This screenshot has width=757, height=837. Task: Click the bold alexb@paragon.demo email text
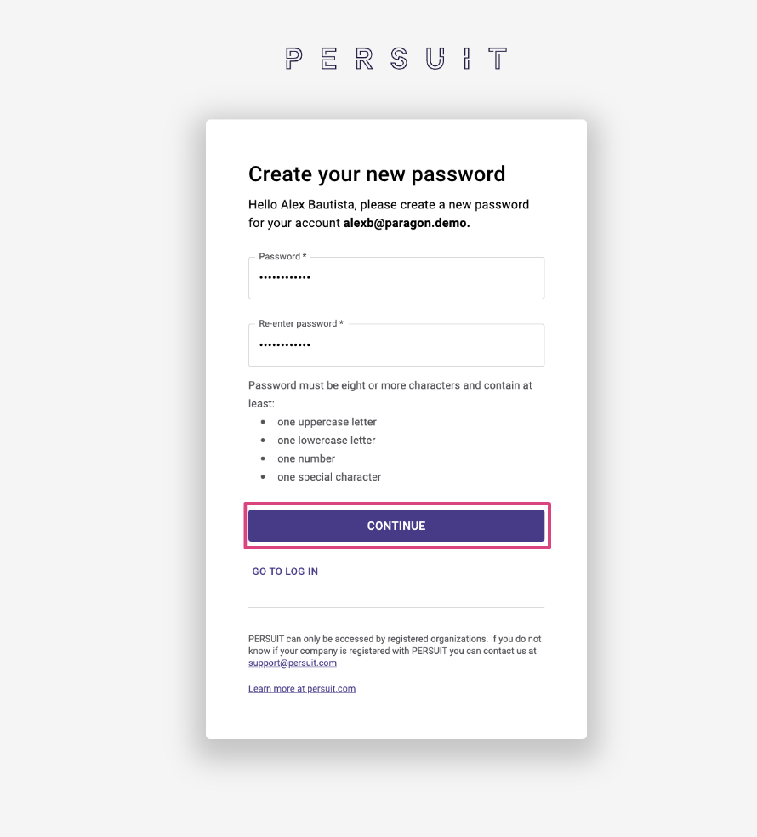(x=407, y=223)
